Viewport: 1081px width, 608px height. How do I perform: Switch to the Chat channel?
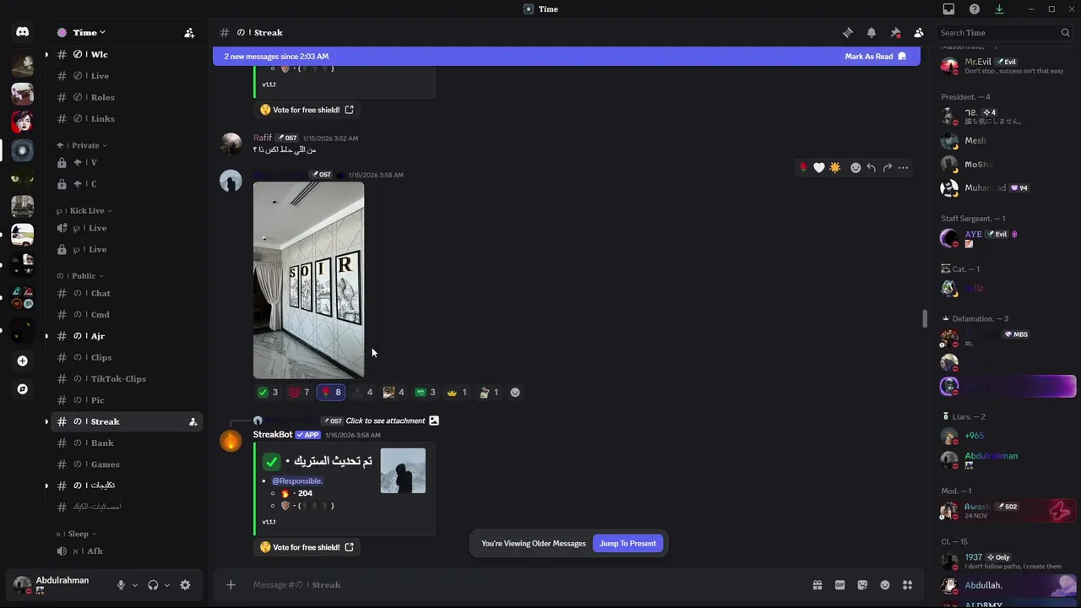[x=127, y=293]
